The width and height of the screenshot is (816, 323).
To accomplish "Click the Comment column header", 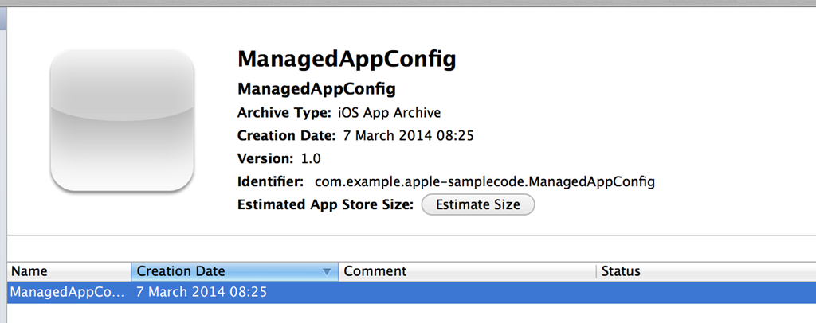I will (466, 271).
